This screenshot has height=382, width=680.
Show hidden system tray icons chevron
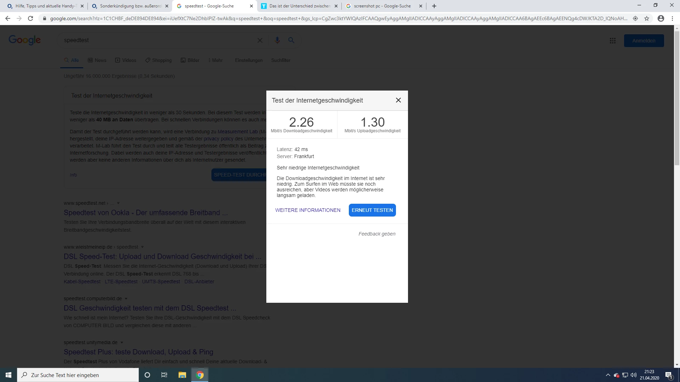coord(608,375)
